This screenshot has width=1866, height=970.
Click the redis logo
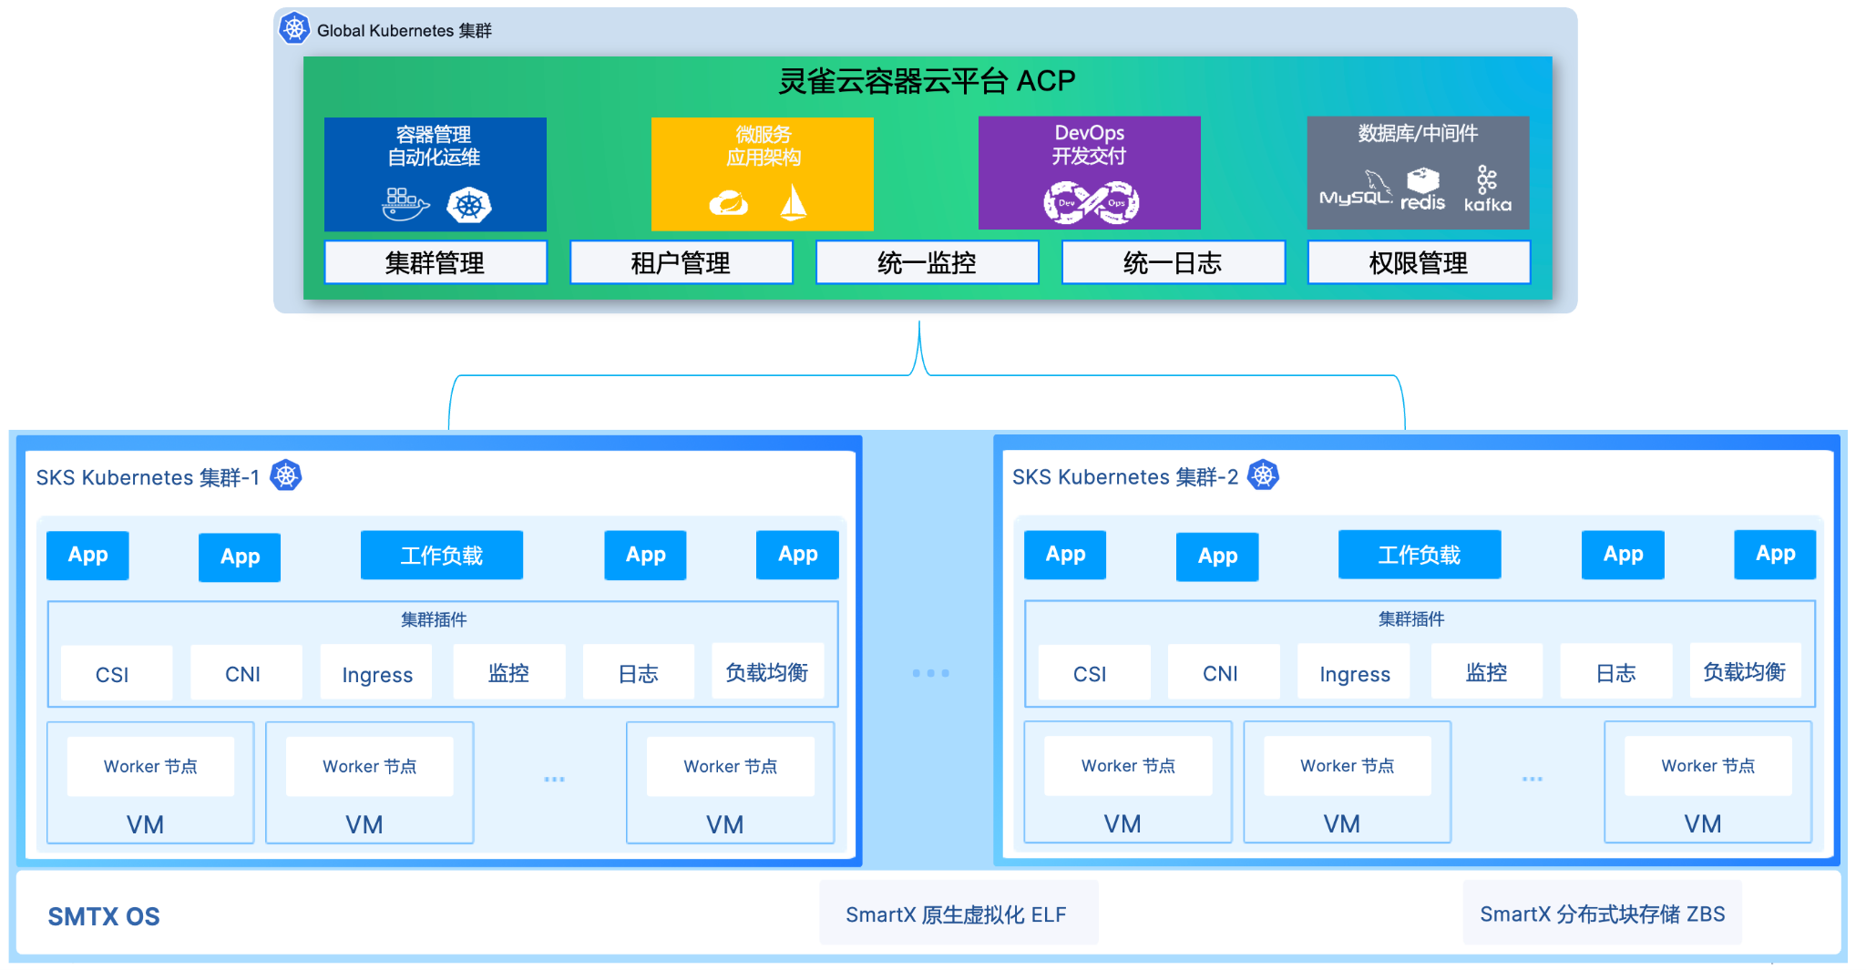pyautogui.click(x=1422, y=189)
